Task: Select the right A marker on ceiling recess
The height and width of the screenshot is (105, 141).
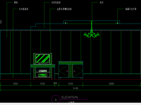Action: 117,23
